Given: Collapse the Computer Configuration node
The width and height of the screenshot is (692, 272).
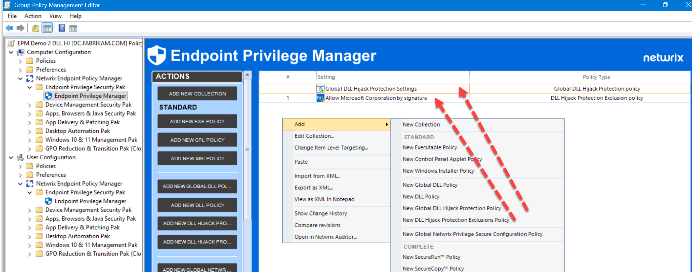Looking at the screenshot, I should (x=11, y=52).
